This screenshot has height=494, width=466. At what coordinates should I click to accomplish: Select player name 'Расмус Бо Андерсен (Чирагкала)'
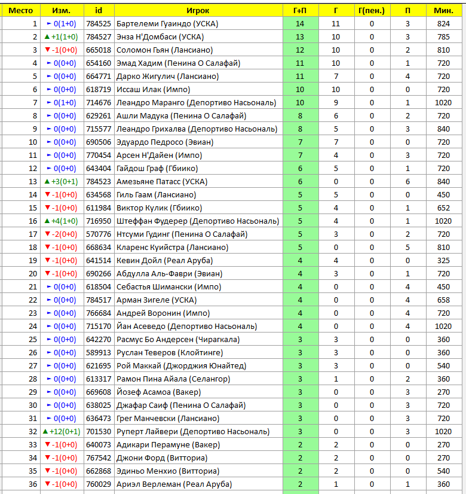(178, 340)
